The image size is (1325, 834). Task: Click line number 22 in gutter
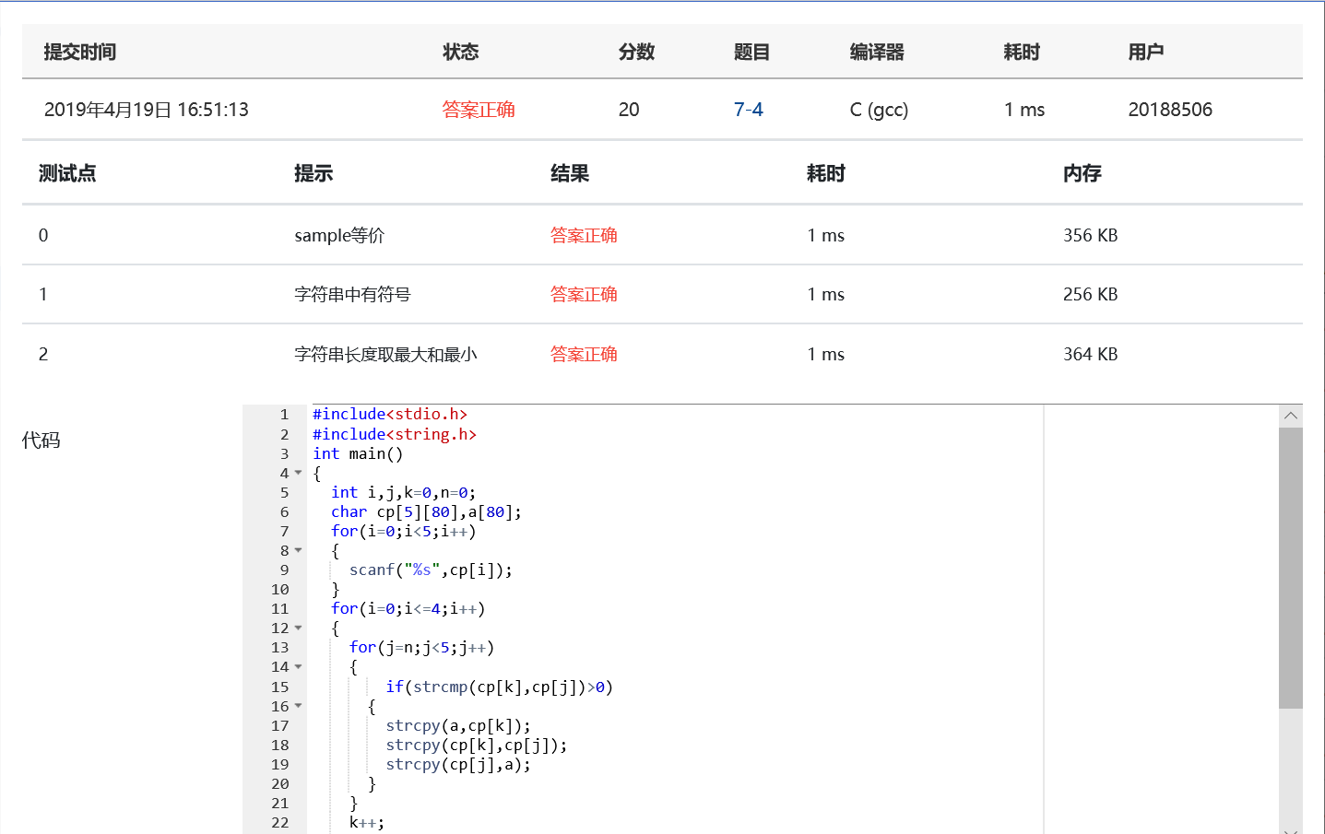(x=280, y=822)
